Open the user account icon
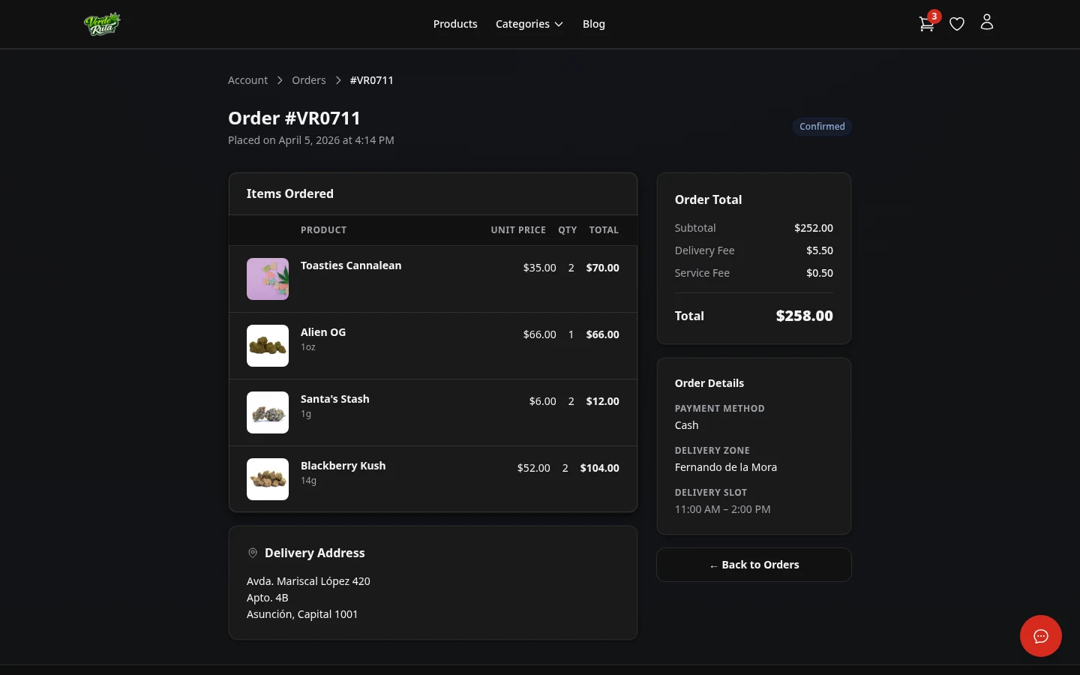This screenshot has width=1080, height=675. [987, 23]
